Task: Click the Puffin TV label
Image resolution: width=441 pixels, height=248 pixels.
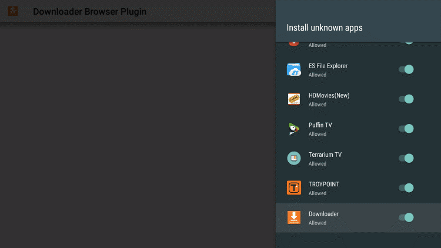Action: (x=320, y=125)
